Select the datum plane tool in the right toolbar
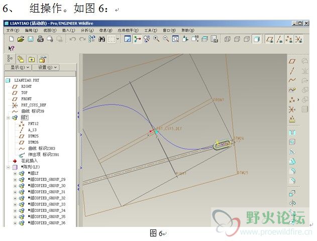 tap(292, 61)
